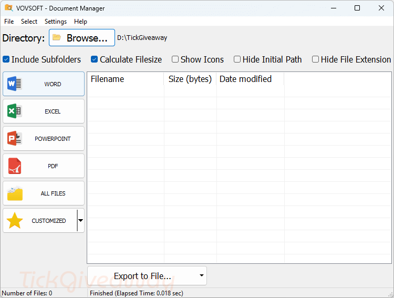Viewport: 394px width, 298px height.
Task: Enable Show Icons checkbox
Action: 175,59
